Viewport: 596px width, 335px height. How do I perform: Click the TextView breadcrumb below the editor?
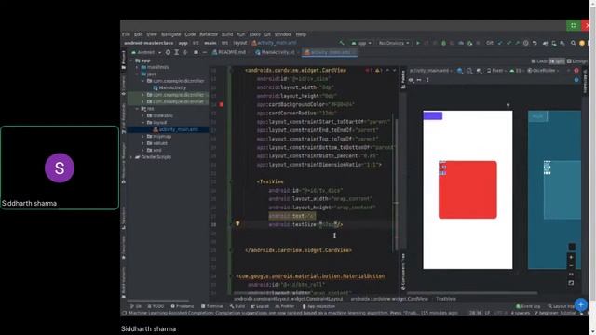446,299
